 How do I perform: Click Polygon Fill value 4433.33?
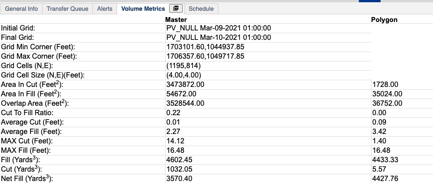(385, 160)
